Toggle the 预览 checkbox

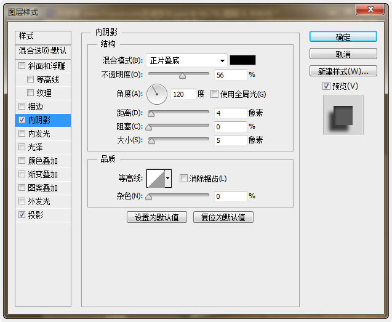(326, 86)
